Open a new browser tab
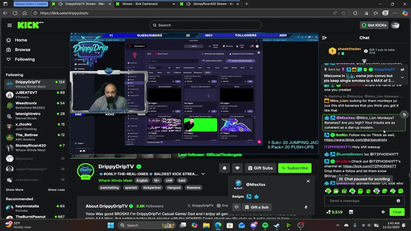 pyautogui.click(x=247, y=4)
